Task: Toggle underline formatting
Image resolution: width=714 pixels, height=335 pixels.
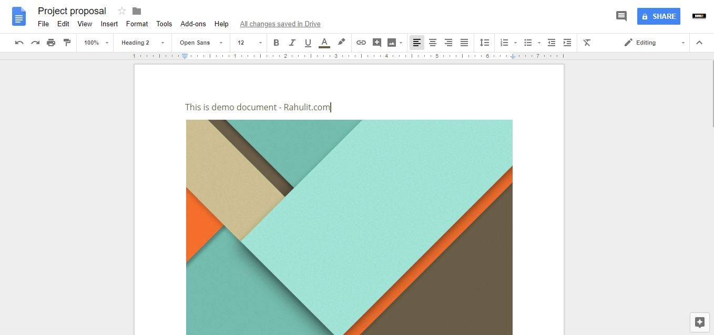Action: point(308,43)
